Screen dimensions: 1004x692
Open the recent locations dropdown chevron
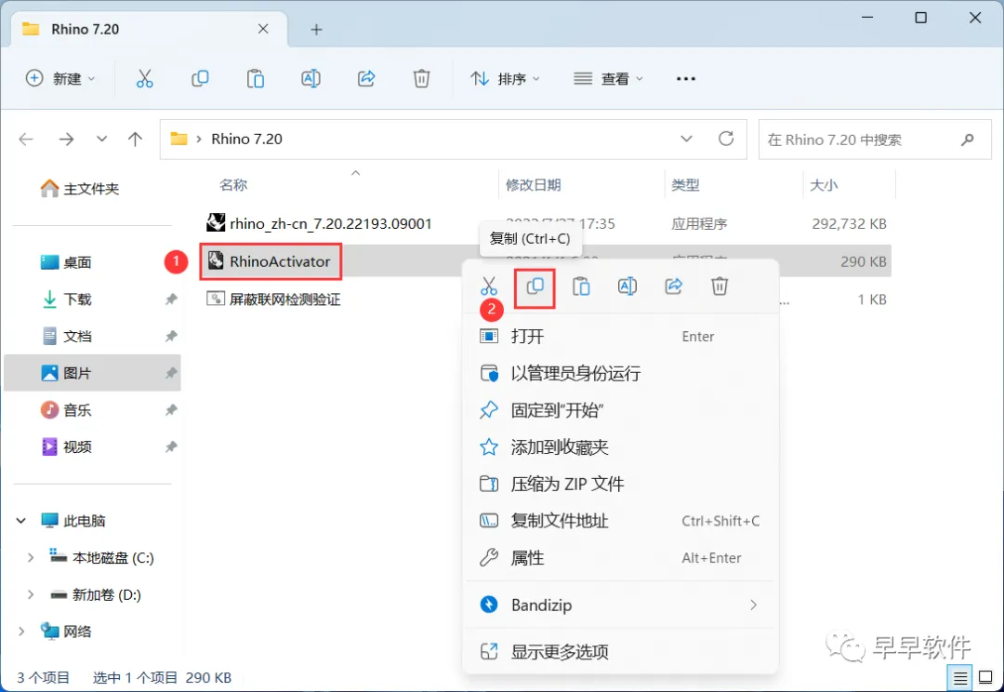pyautogui.click(x=102, y=139)
